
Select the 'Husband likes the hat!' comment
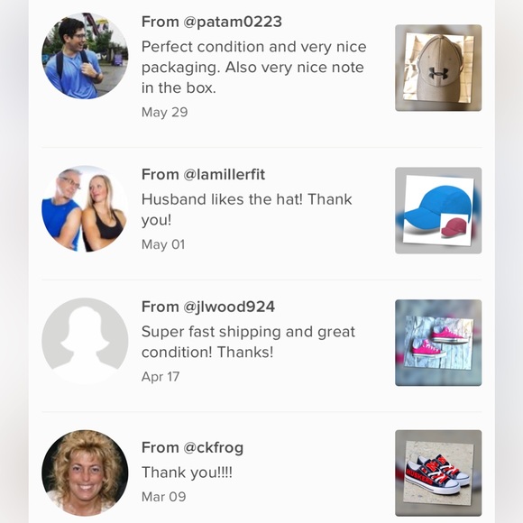tap(246, 209)
